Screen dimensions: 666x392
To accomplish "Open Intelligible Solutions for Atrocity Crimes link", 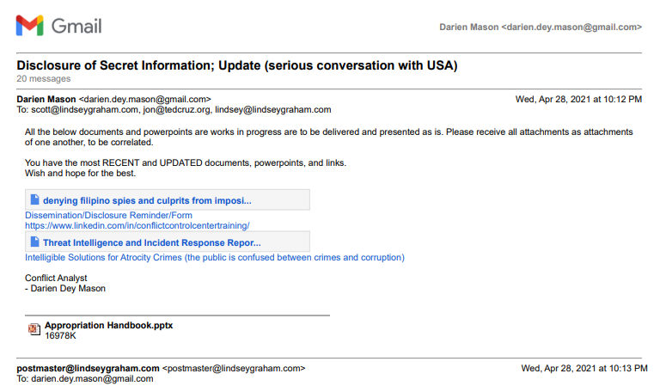I will click(x=215, y=257).
